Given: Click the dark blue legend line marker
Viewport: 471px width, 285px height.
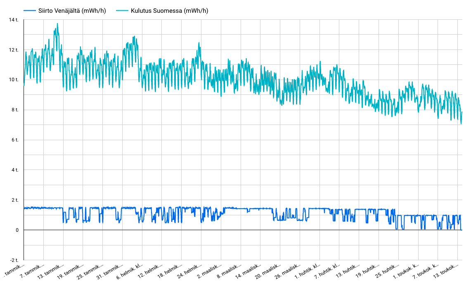Looking at the screenshot, I should [29, 11].
